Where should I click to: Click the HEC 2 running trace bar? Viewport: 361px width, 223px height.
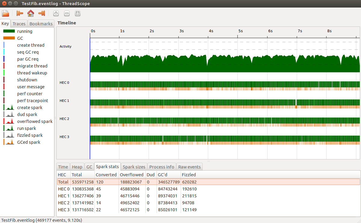pyautogui.click(x=225, y=121)
